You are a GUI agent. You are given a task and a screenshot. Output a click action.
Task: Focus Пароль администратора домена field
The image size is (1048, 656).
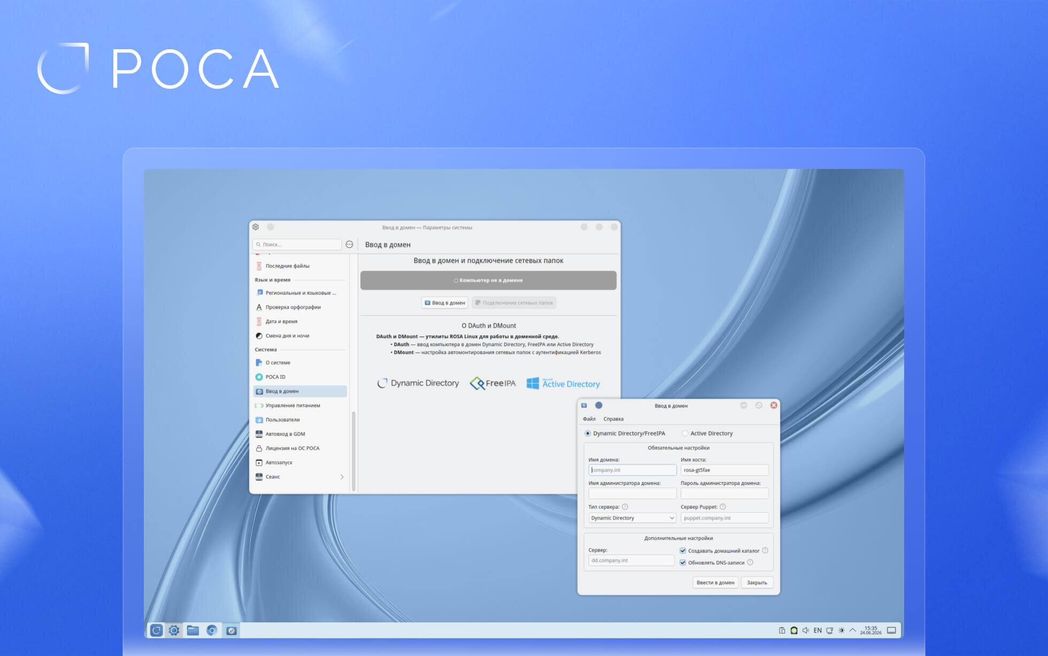[x=725, y=493]
